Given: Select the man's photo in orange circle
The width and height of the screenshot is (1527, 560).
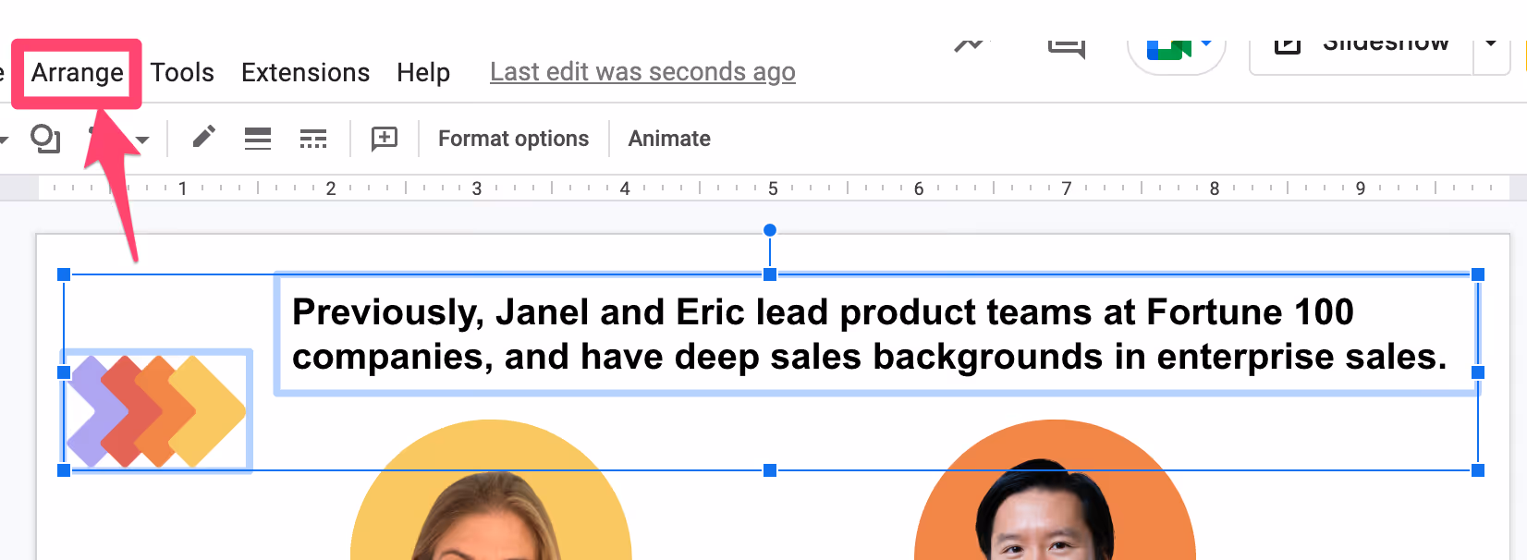Looking at the screenshot, I should (x=1055, y=490).
